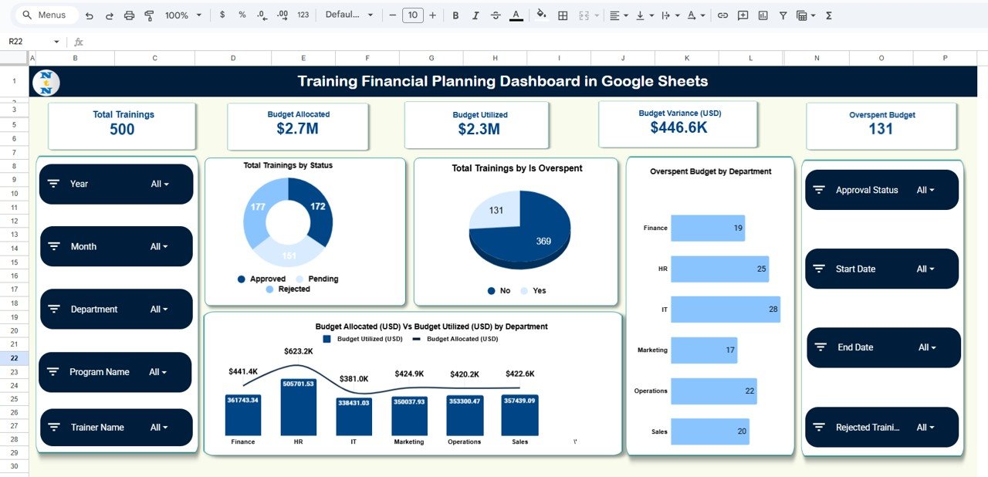Viewport: 988px width, 477px height.
Task: Toggle italic formatting
Action: click(x=475, y=15)
